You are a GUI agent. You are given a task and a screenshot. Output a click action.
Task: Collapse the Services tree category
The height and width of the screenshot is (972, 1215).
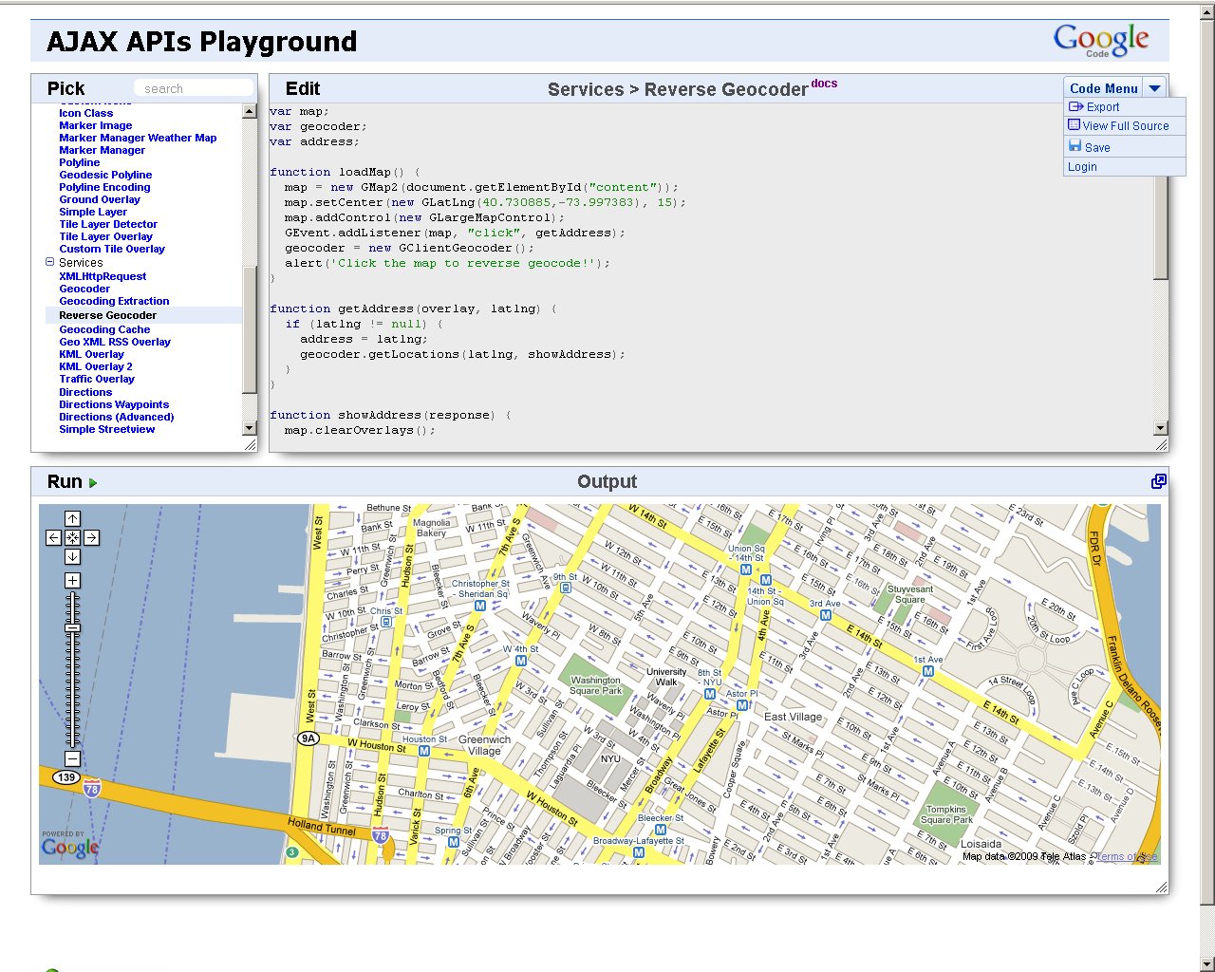click(50, 262)
